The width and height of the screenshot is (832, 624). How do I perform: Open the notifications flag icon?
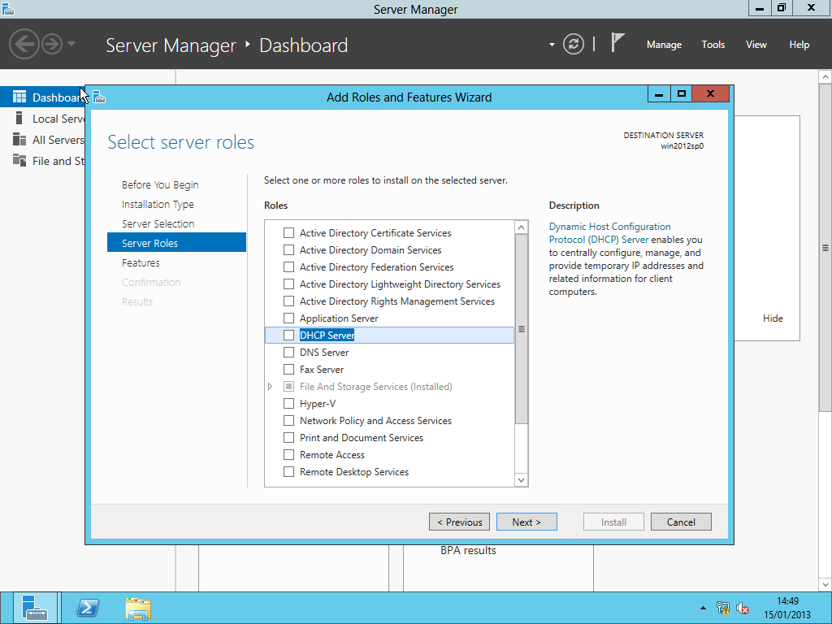pyautogui.click(x=617, y=43)
